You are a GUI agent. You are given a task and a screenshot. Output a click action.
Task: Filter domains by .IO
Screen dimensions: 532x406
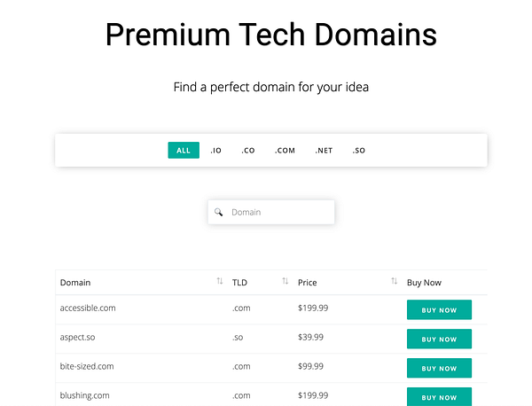coord(216,151)
